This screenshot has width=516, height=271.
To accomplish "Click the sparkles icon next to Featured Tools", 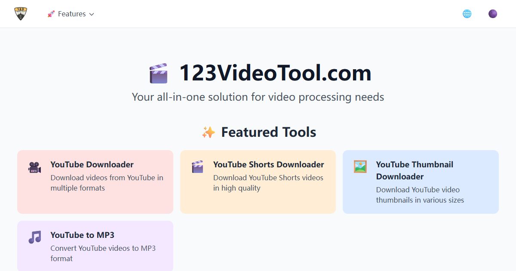I will pyautogui.click(x=209, y=132).
